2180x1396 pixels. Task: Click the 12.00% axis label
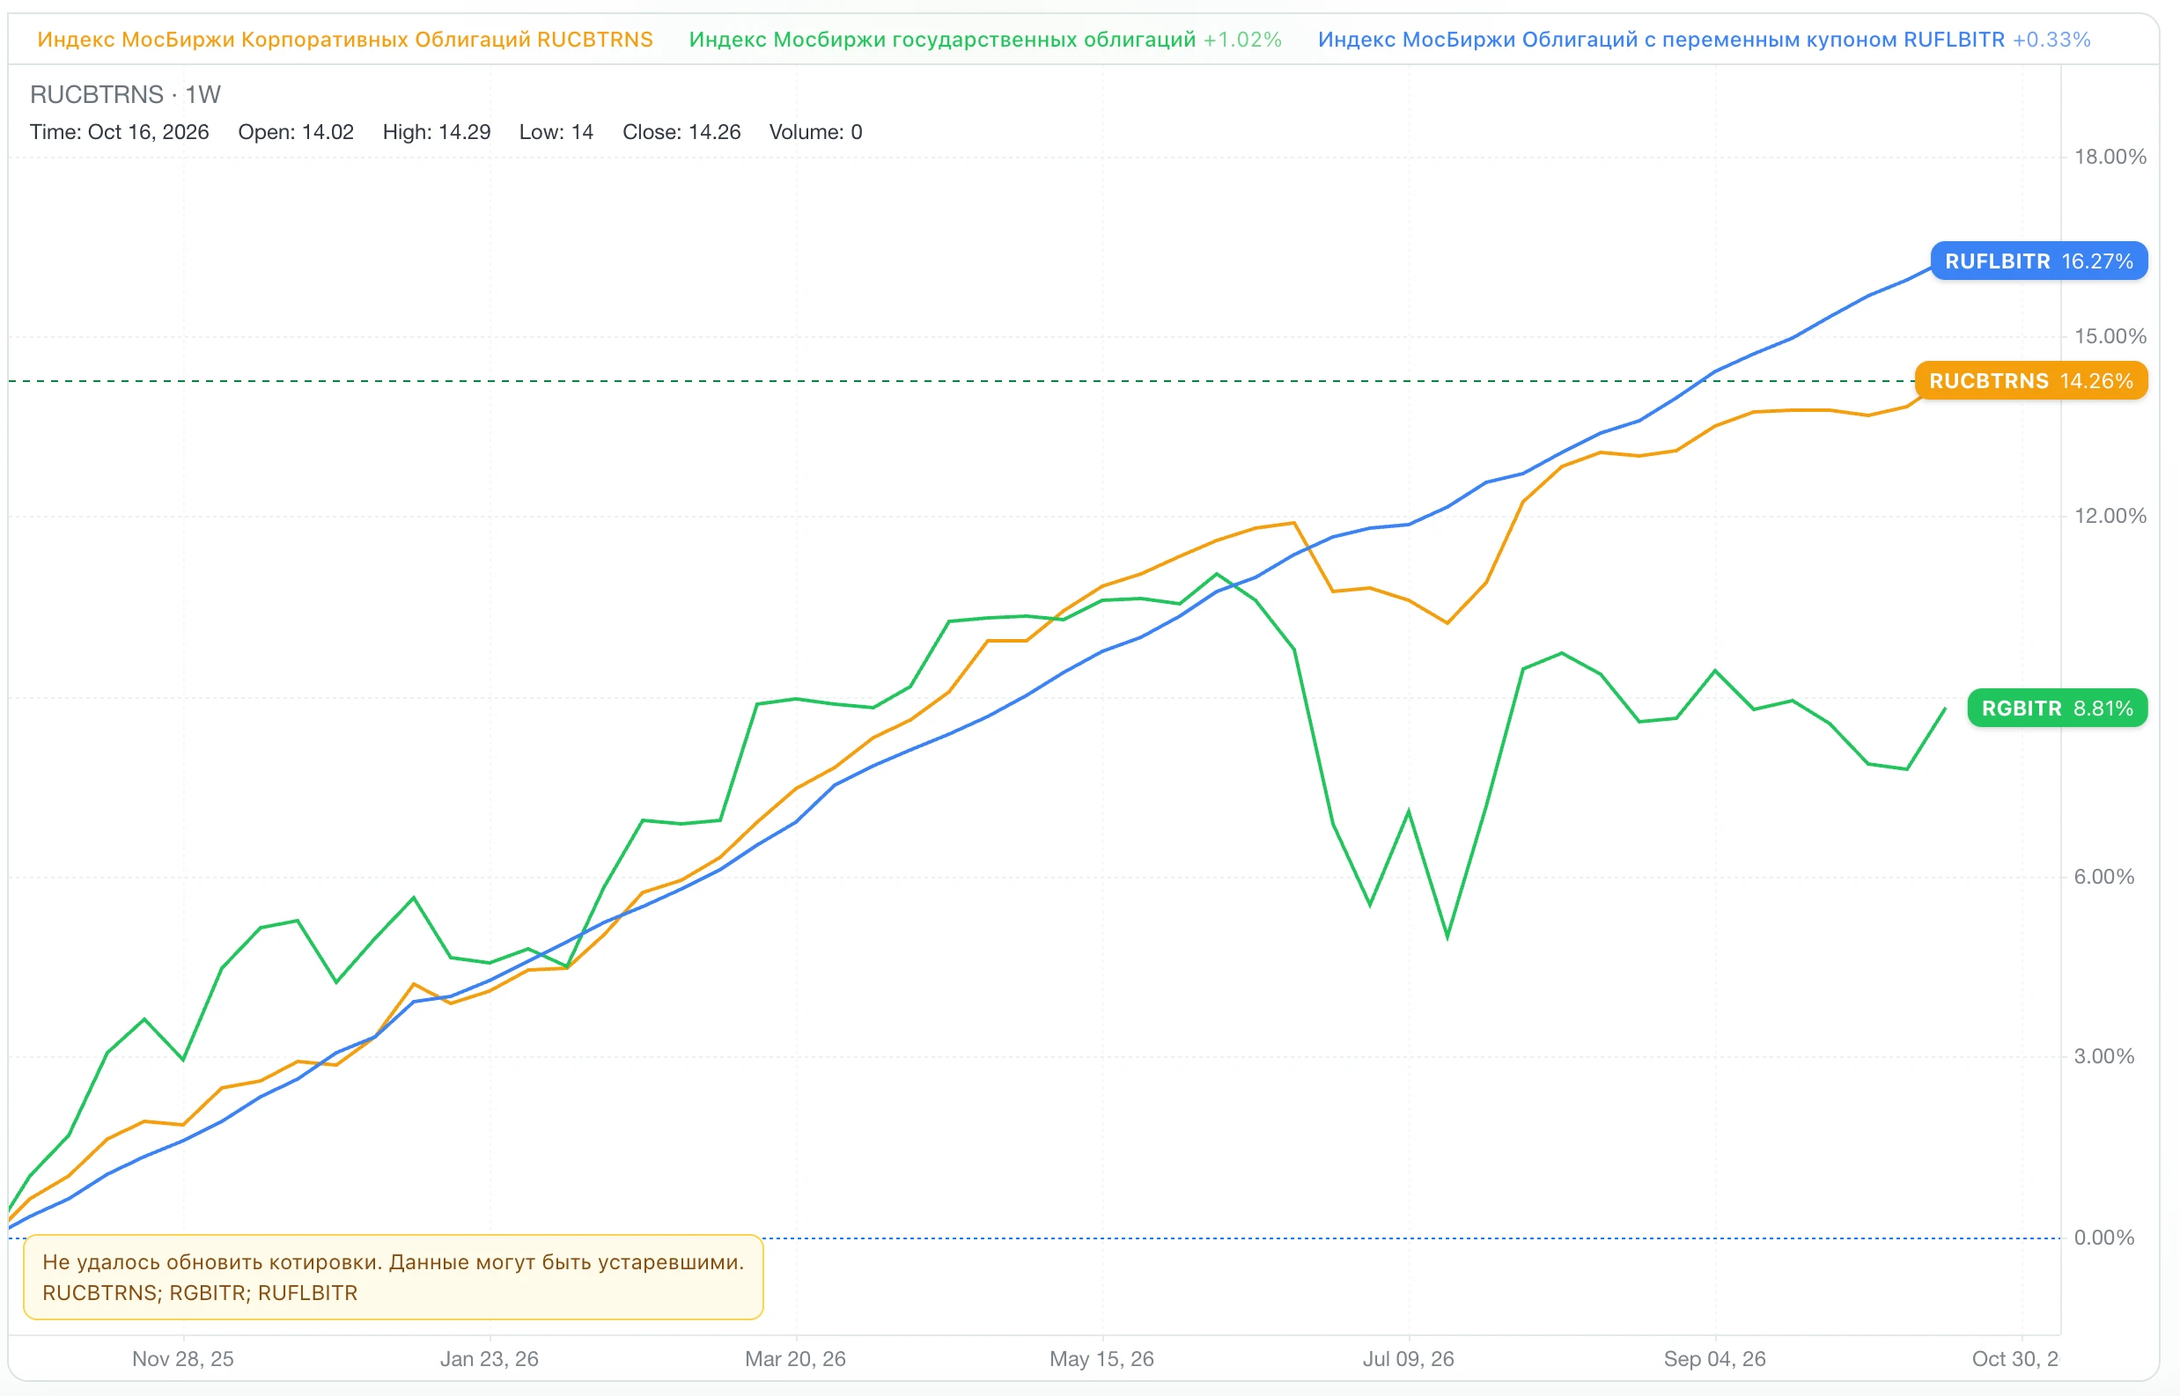click(x=2110, y=516)
